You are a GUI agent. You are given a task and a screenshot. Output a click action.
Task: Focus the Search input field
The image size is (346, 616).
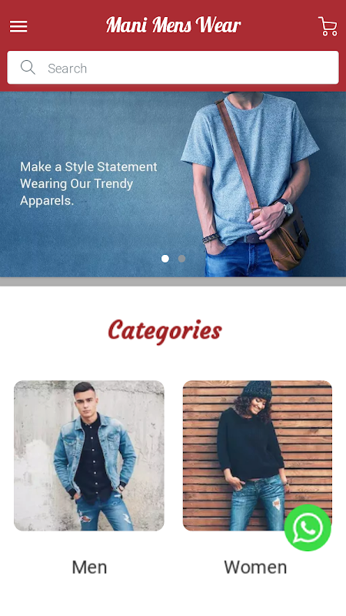[173, 68]
